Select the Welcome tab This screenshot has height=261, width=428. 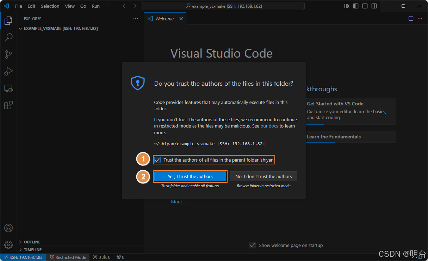point(165,19)
